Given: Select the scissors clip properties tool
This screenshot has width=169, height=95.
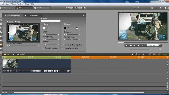Looking at the screenshot, I should pyautogui.click(x=1, y=20).
